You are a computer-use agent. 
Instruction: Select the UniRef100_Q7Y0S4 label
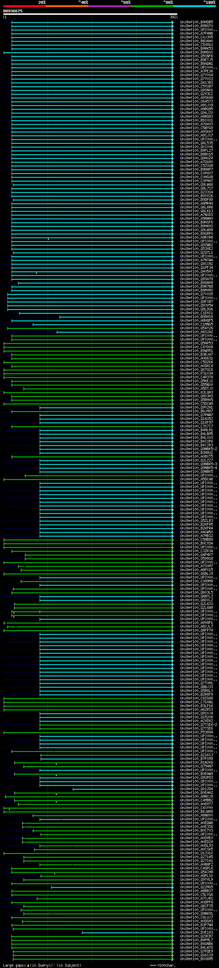pos(196,75)
